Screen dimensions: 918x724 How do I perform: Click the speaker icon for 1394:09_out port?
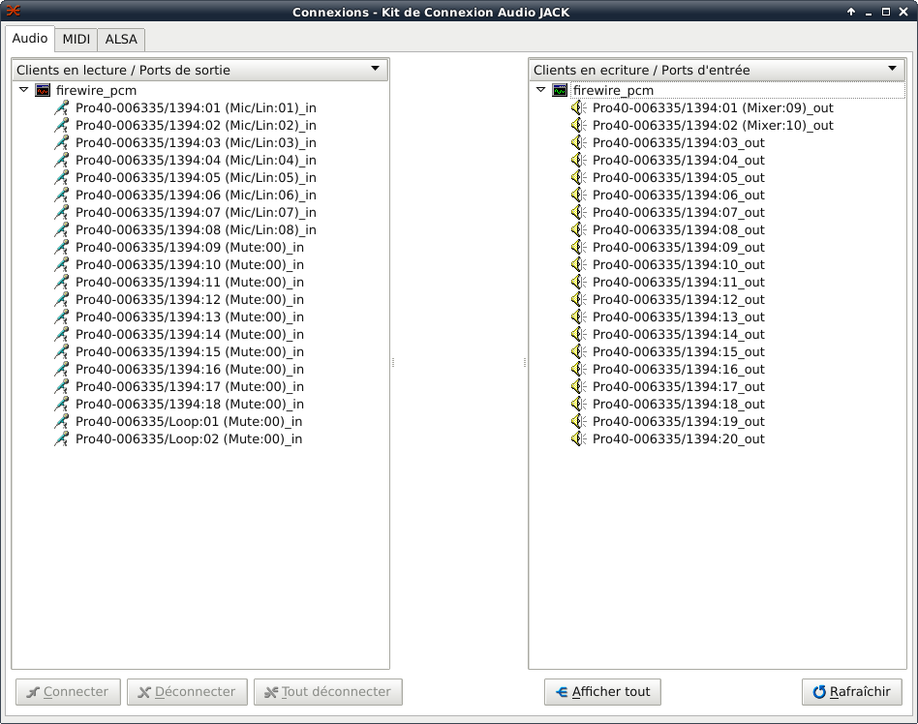click(578, 248)
